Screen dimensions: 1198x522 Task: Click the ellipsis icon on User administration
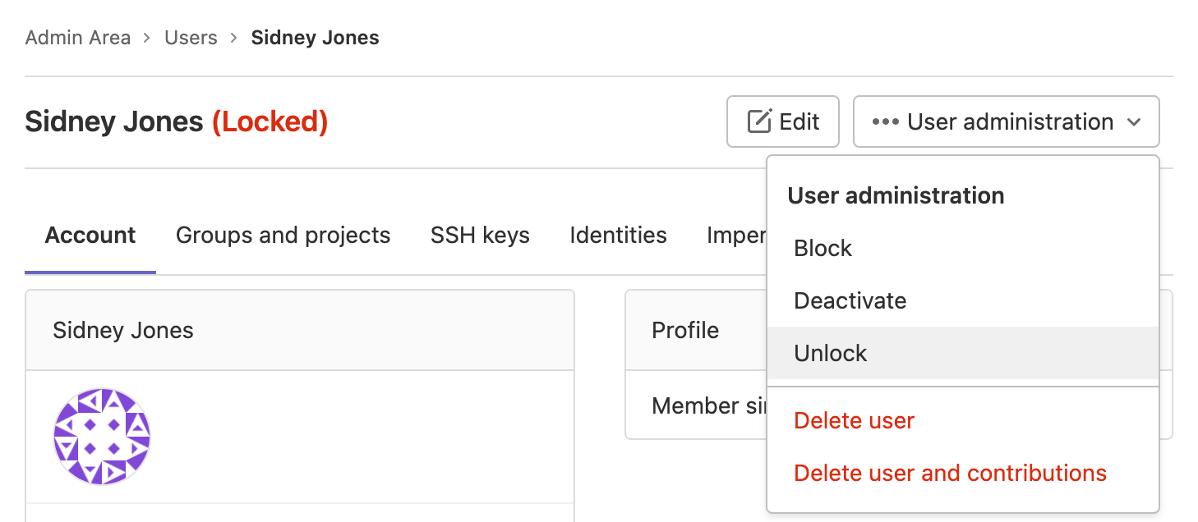887,121
